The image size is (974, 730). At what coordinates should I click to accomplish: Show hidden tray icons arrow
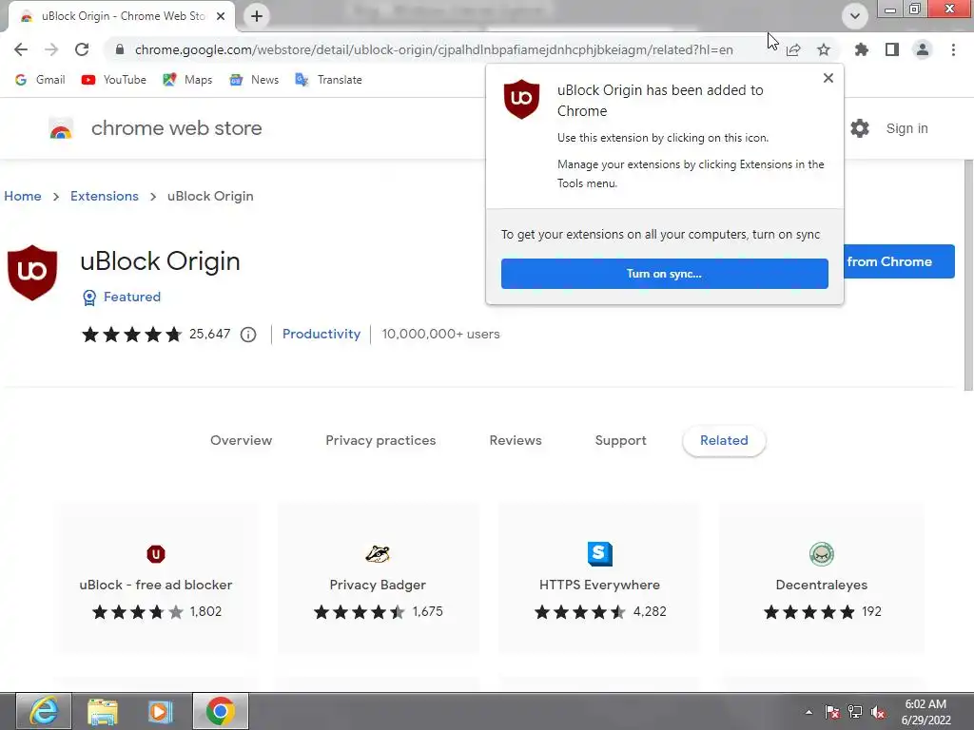point(808,712)
